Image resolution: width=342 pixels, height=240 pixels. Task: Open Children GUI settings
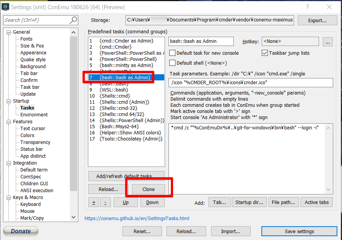point(34,184)
